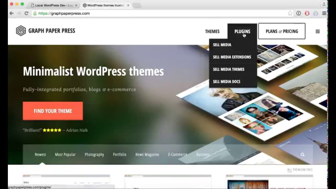Click green padlock in address bar
Image resolution: width=336 pixels, height=189 pixels.
point(35,13)
